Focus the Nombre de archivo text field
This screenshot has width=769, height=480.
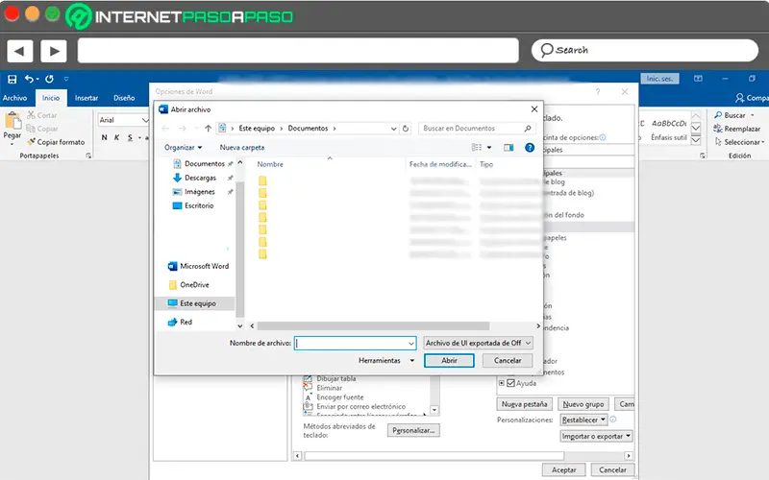point(355,343)
